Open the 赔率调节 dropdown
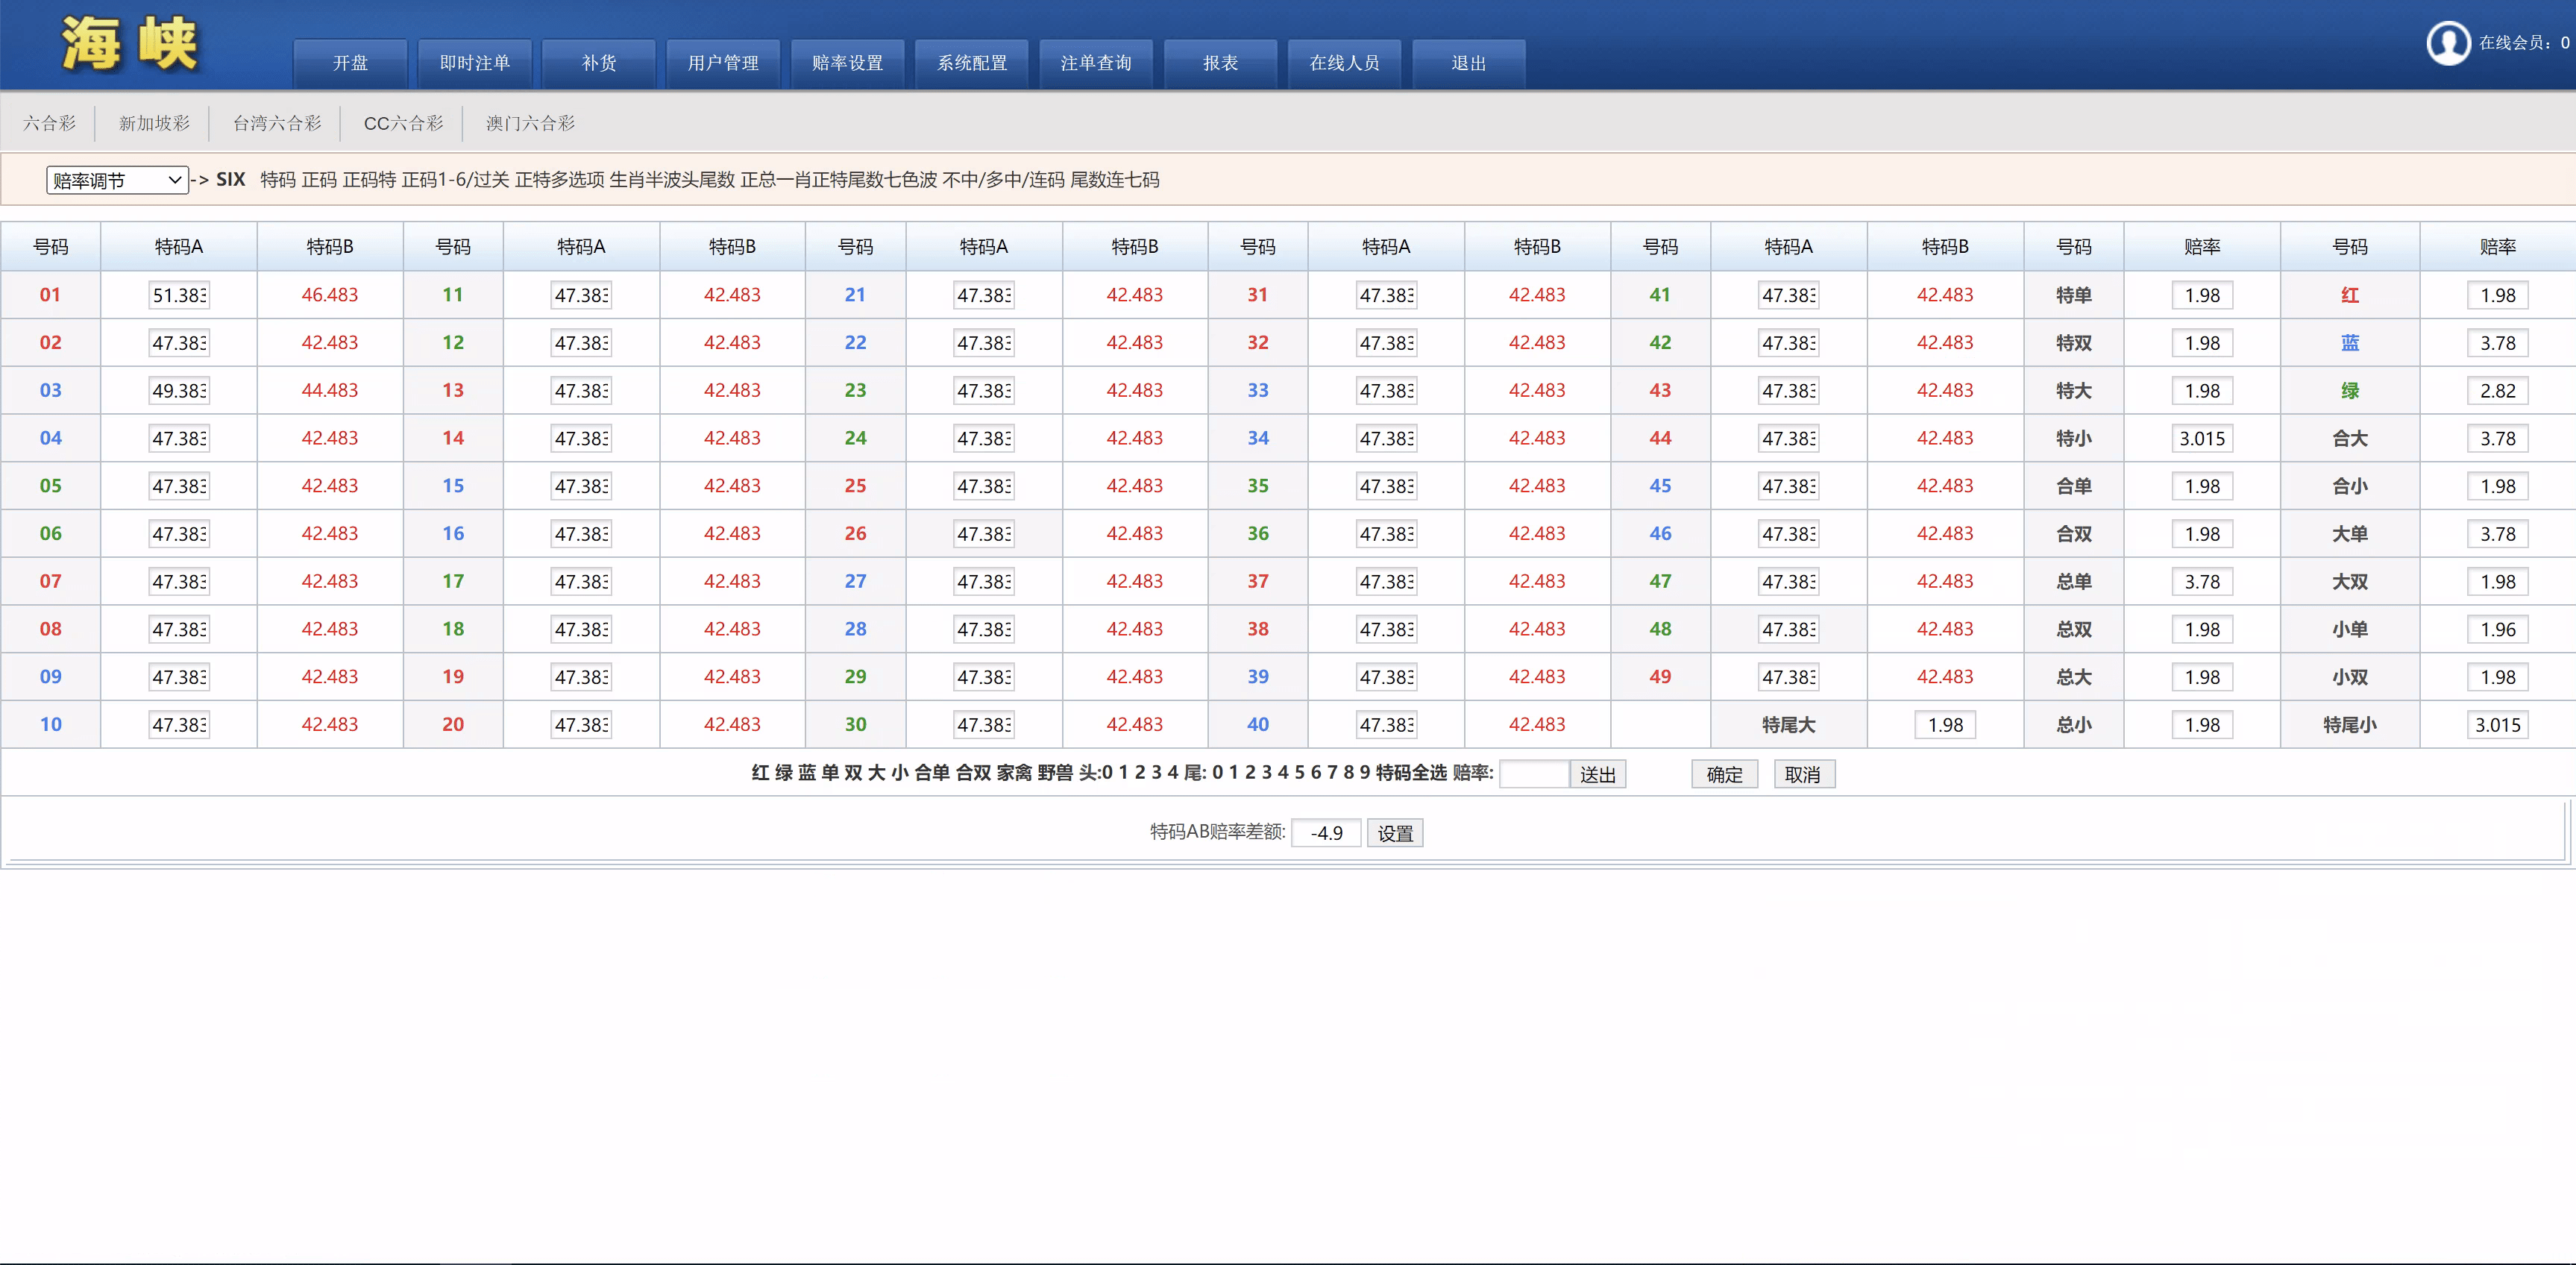The height and width of the screenshot is (1265, 2576). tap(117, 180)
